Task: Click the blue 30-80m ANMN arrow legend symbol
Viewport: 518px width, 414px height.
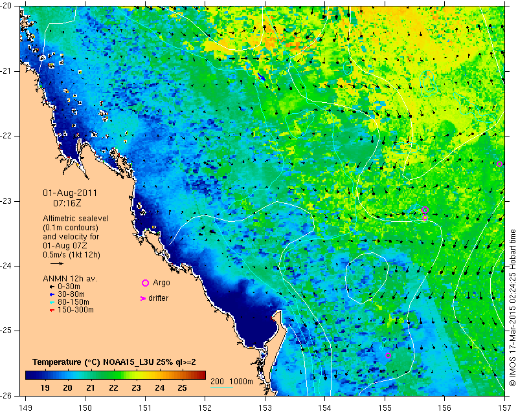Action: tap(52, 294)
